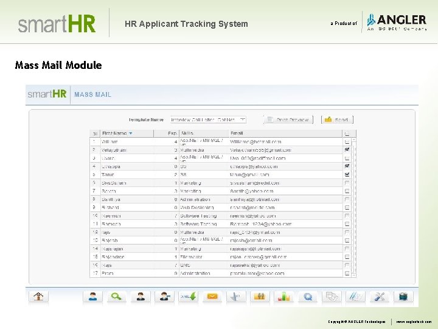Sort by the Email column header

tap(286, 133)
